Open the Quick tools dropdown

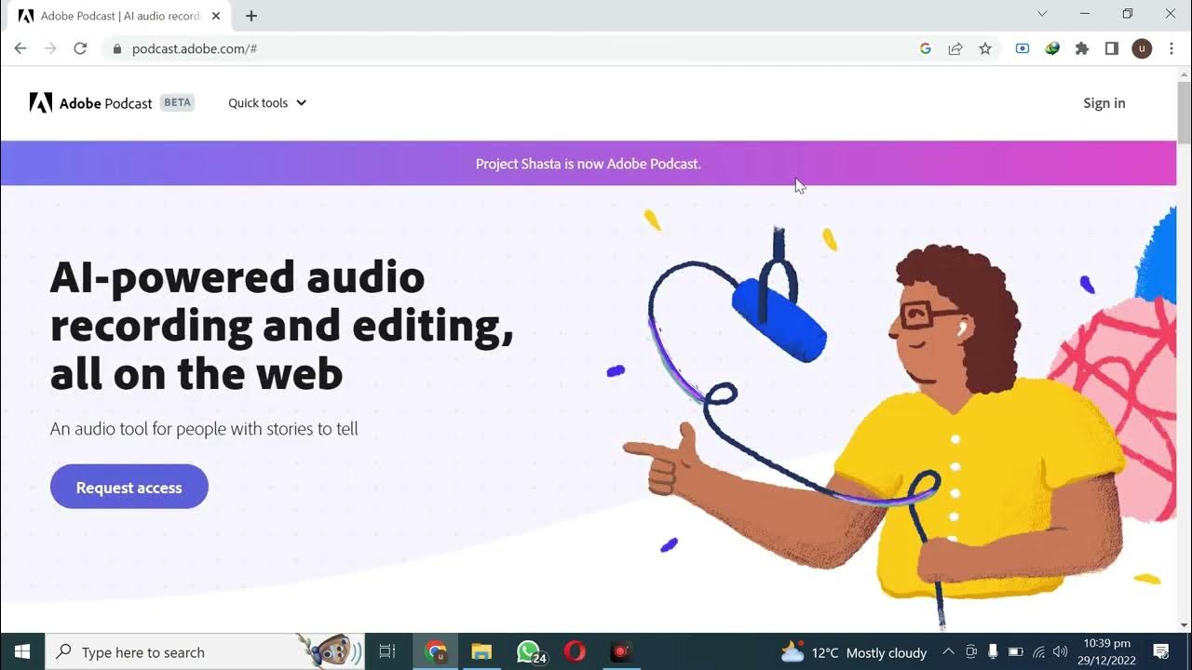[x=267, y=103]
